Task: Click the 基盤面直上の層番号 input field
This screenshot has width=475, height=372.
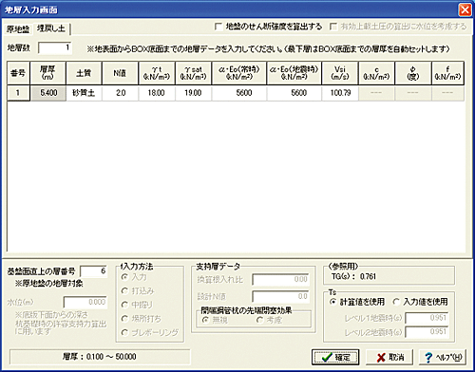Action: (94, 271)
